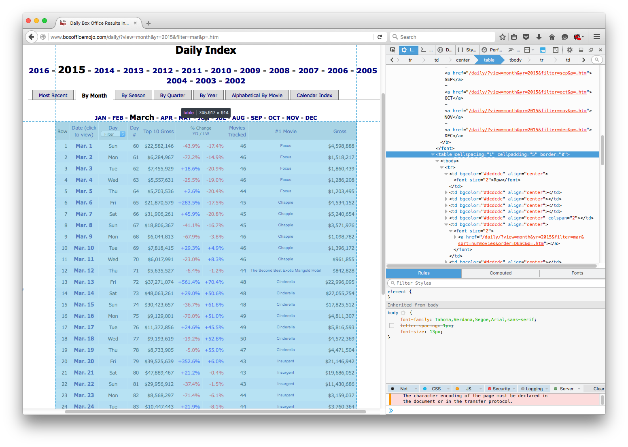
Task: Open the Hello chat smiley icon
Action: point(565,37)
